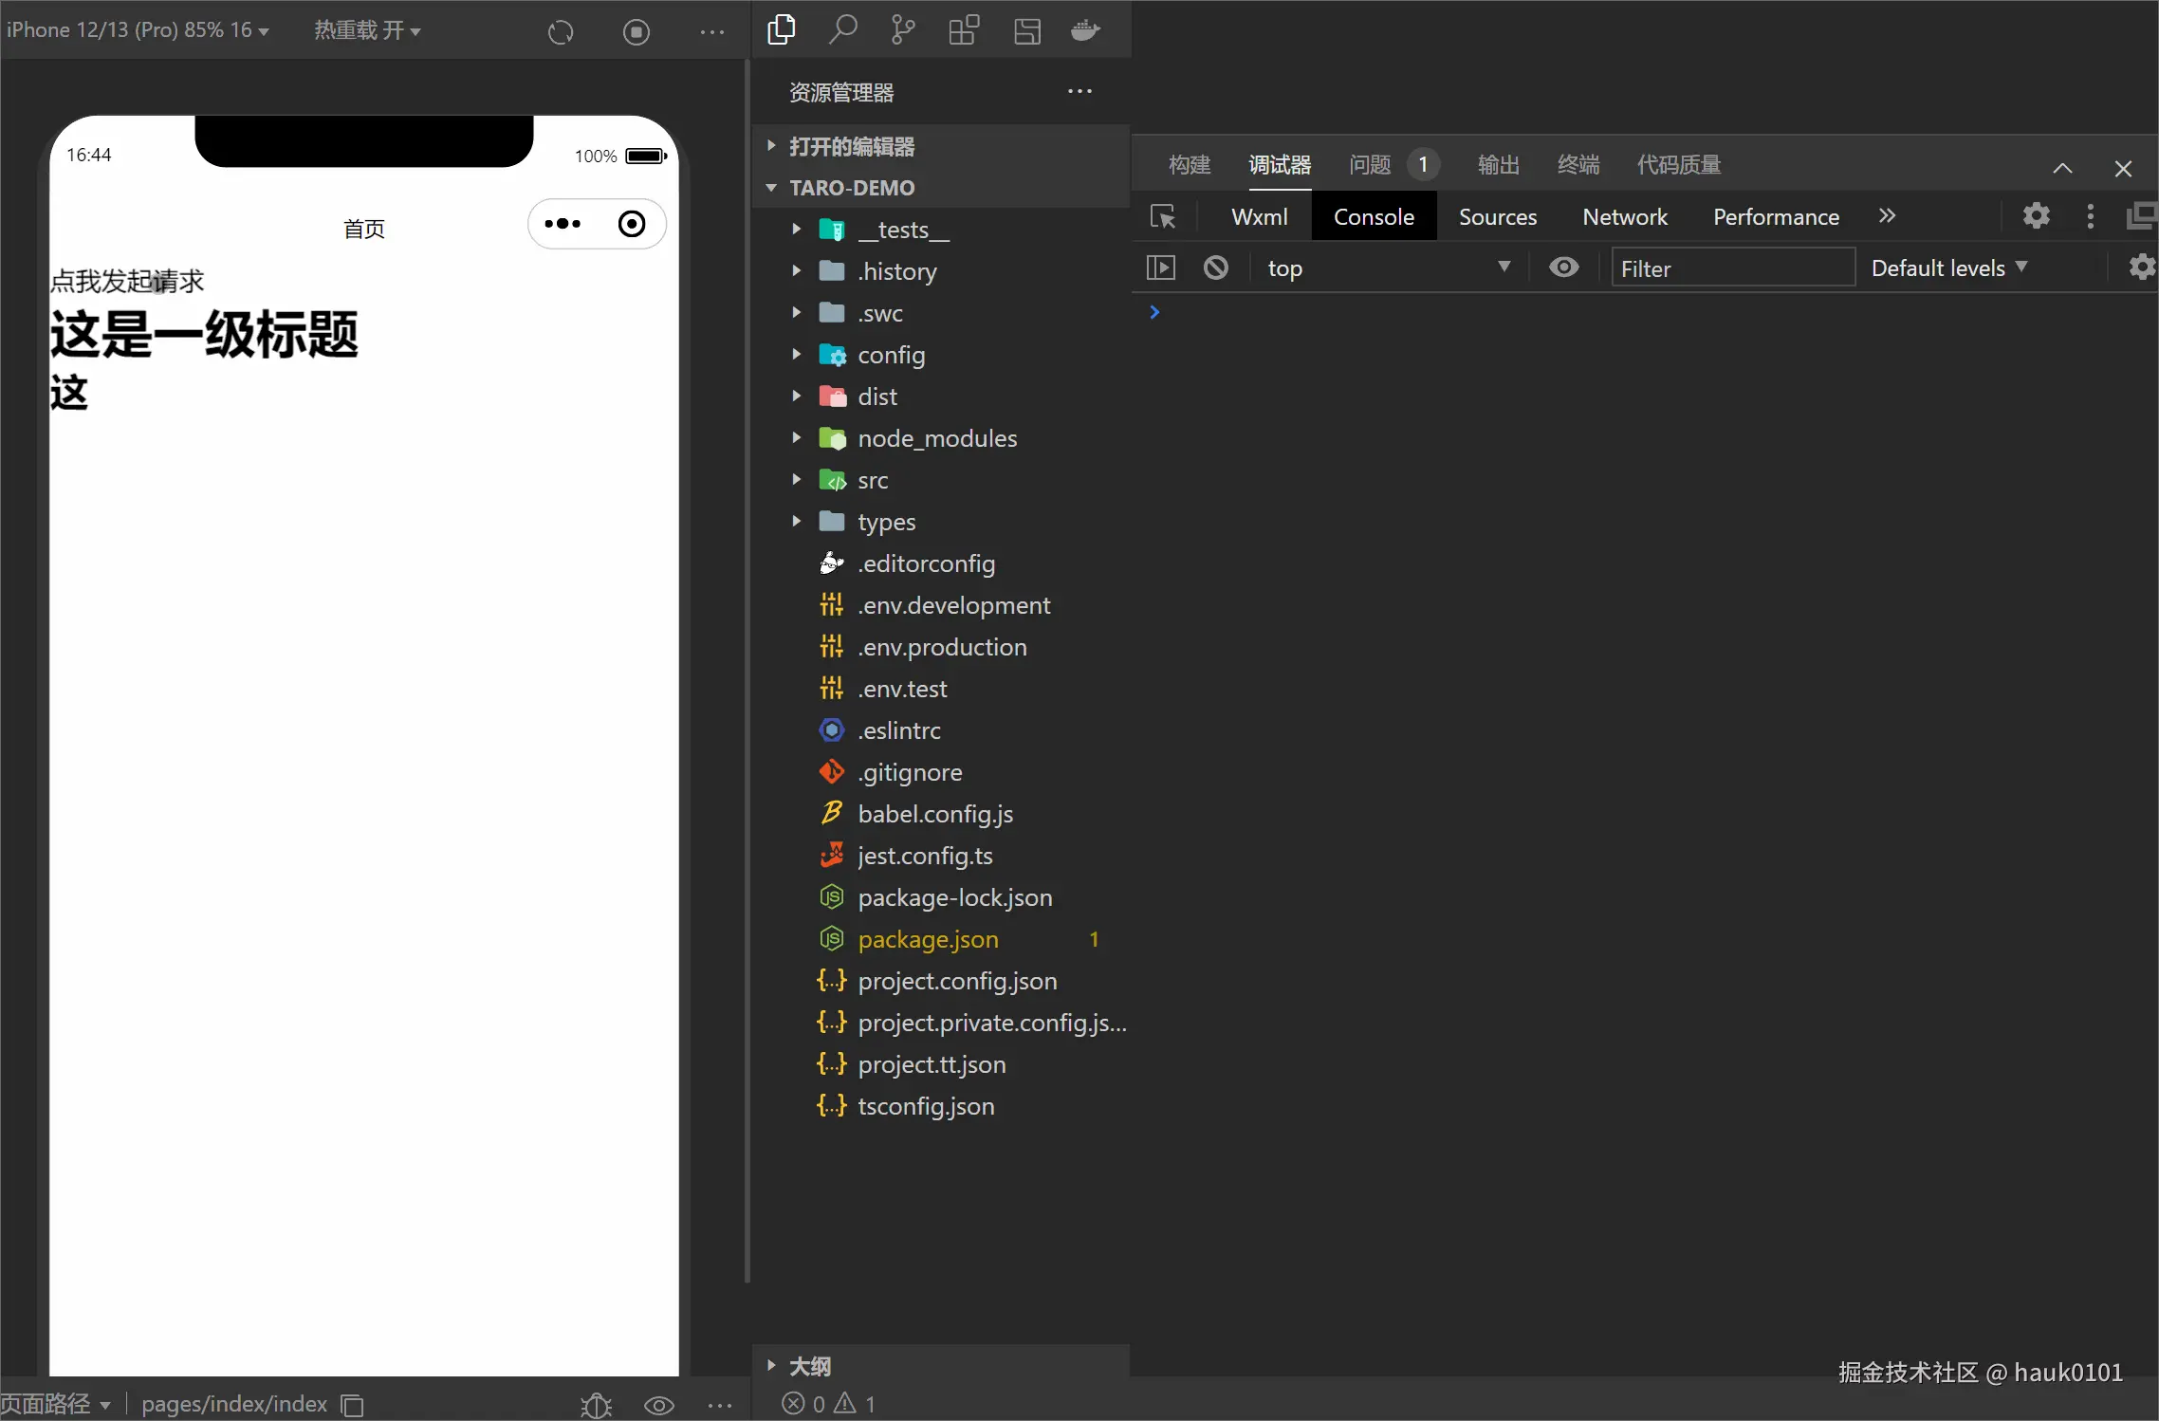Viewport: 2159px width, 1421px height.
Task: Click the console Filter input field
Action: (1730, 268)
